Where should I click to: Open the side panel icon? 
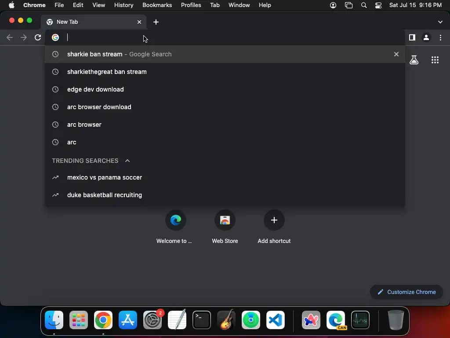click(412, 37)
